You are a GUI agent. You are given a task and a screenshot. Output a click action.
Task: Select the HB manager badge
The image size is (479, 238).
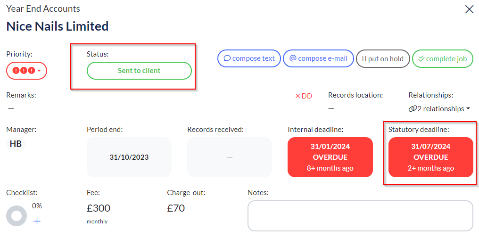[16, 144]
